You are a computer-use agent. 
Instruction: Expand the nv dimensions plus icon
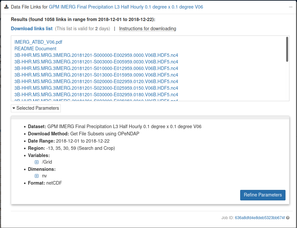36,176
